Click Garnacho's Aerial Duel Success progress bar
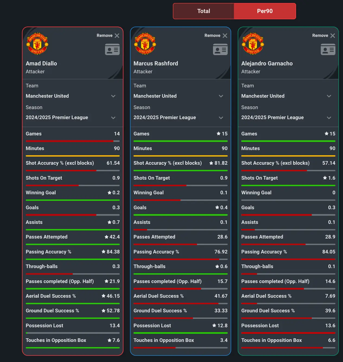The image size is (343, 362). coord(288,303)
